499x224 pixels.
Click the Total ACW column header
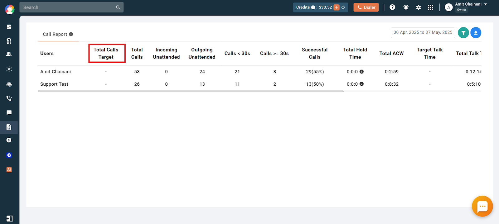(x=391, y=54)
